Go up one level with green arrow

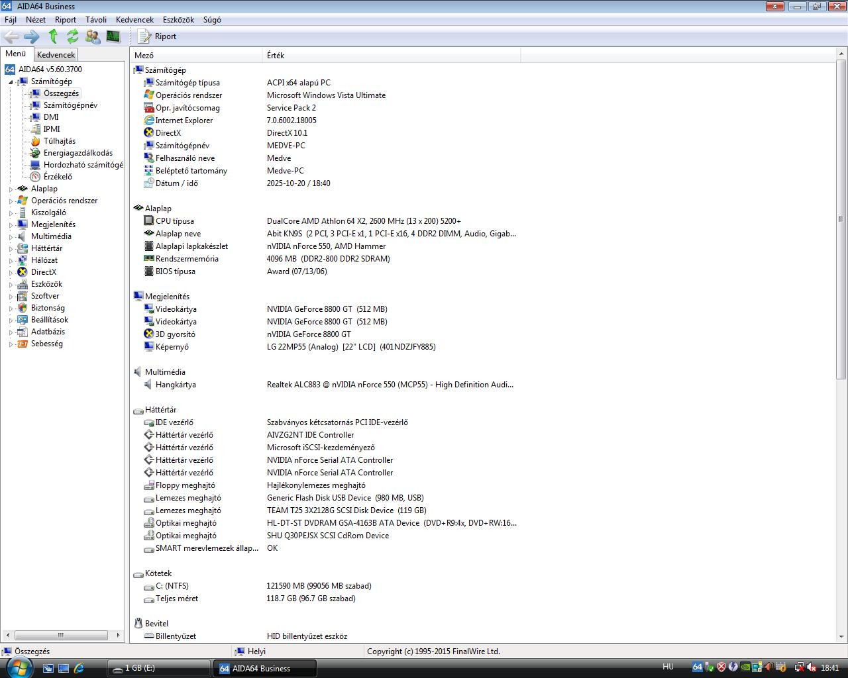click(53, 36)
